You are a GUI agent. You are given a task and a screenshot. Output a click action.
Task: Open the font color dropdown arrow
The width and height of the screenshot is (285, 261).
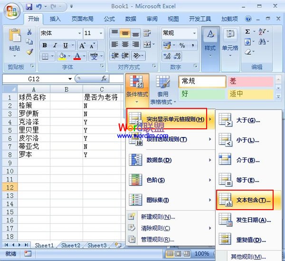point(84,56)
